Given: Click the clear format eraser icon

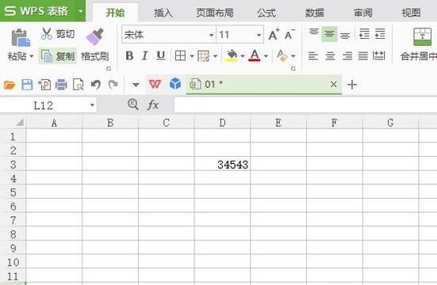Looking at the screenshot, I should tap(282, 55).
